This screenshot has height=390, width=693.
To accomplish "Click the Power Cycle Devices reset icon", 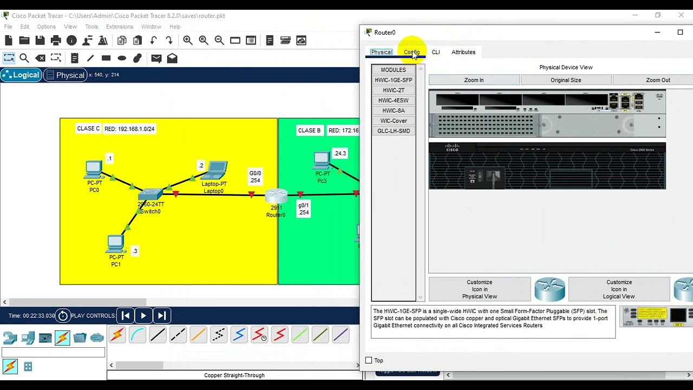I will point(63,316).
